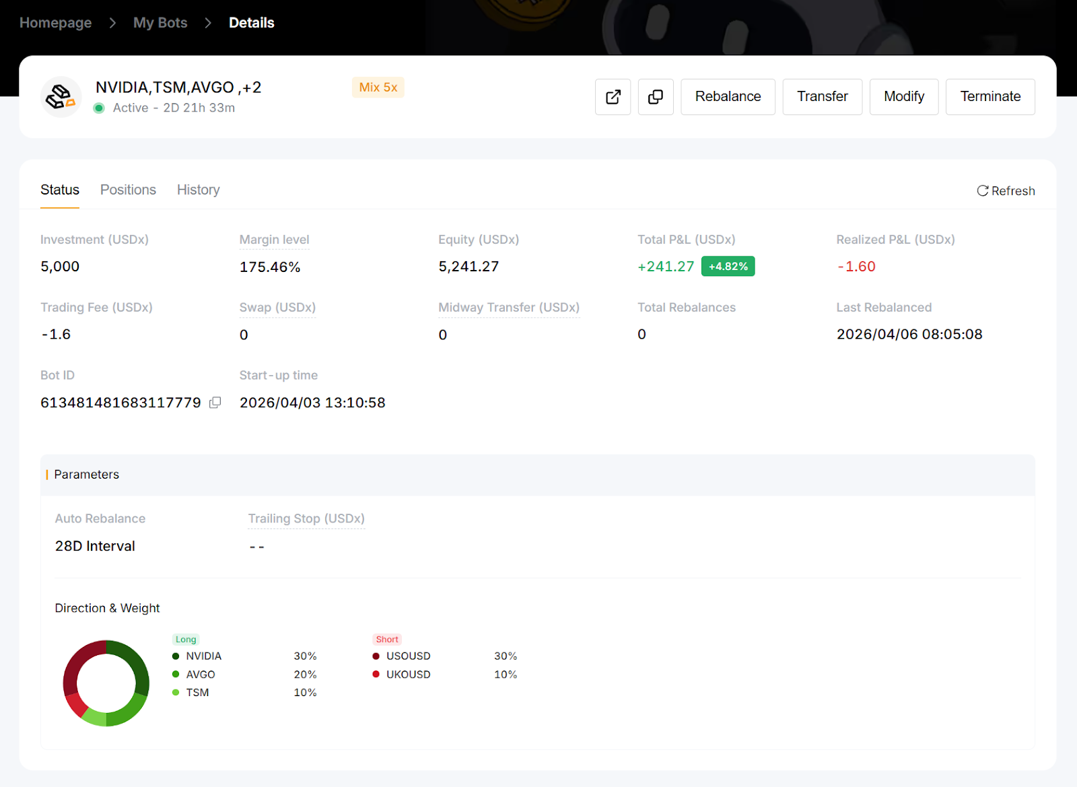Select the Status tab

[x=60, y=190]
